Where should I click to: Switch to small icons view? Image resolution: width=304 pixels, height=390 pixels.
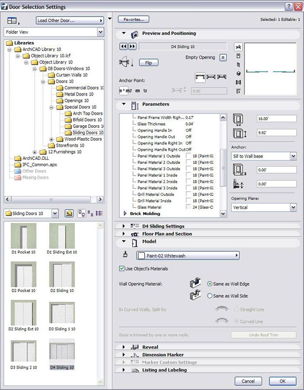(x=90, y=213)
